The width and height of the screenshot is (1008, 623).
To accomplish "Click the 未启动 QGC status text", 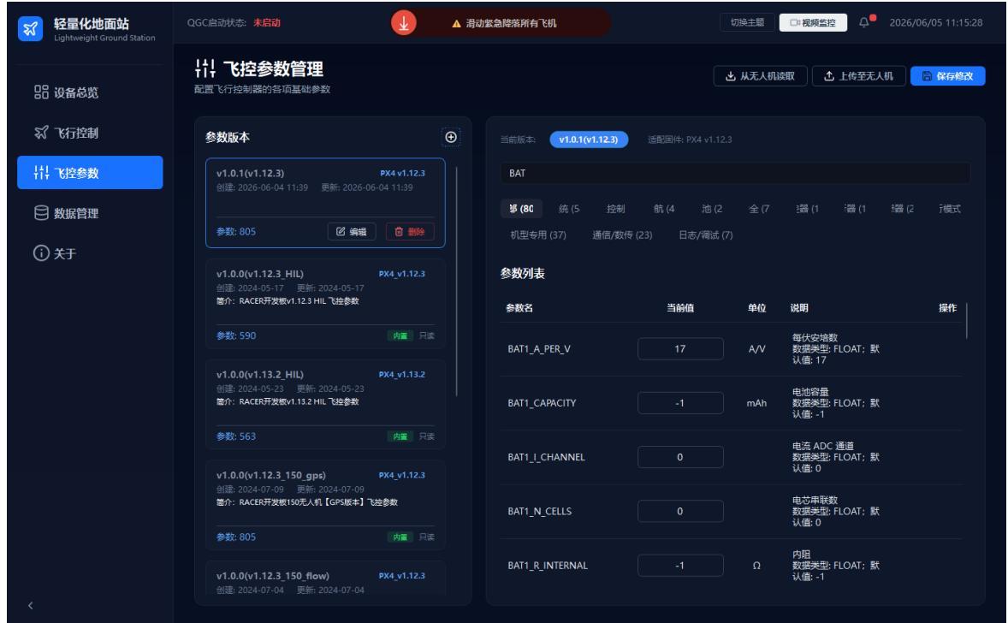I will point(267,22).
